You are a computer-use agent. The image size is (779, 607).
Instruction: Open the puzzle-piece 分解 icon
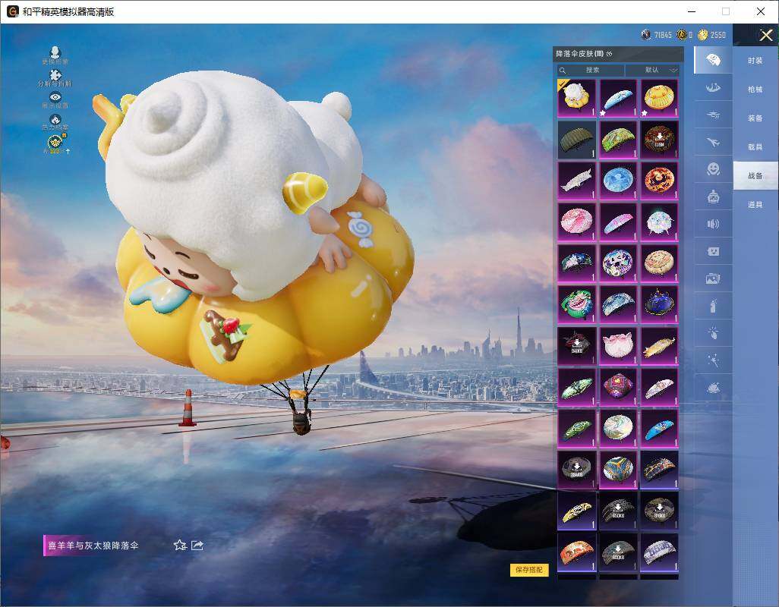pyautogui.click(x=55, y=74)
